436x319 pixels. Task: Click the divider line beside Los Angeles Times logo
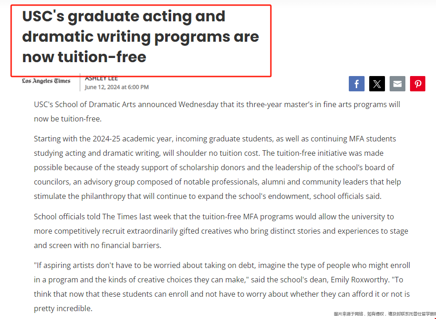[80, 82]
